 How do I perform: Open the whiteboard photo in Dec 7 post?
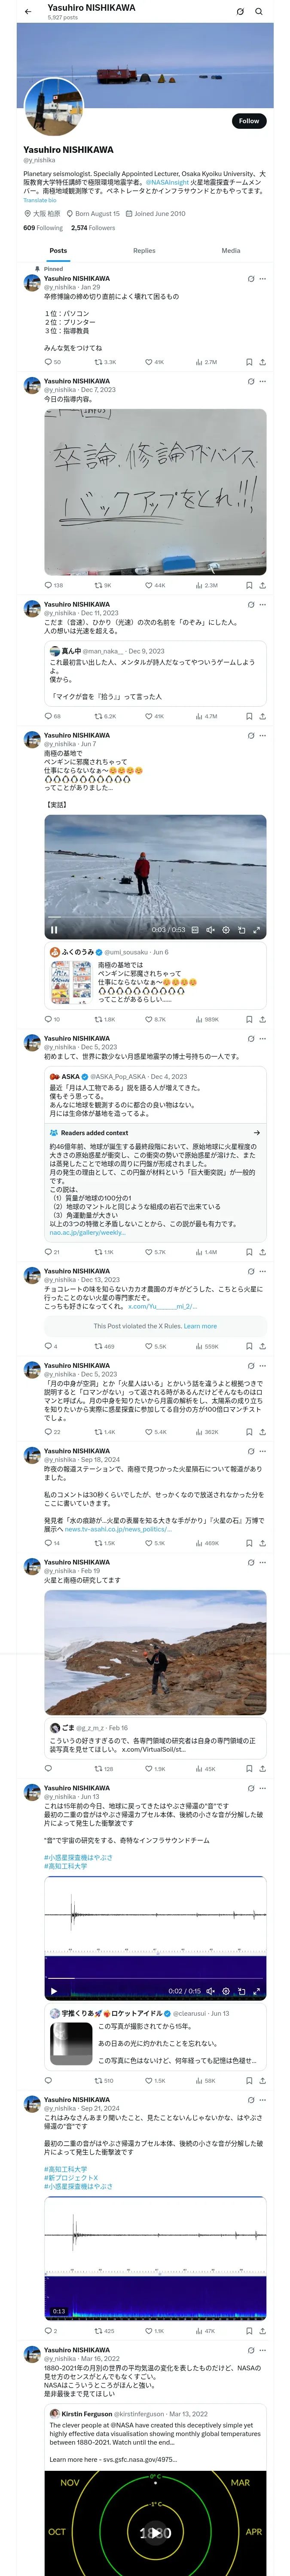click(155, 492)
